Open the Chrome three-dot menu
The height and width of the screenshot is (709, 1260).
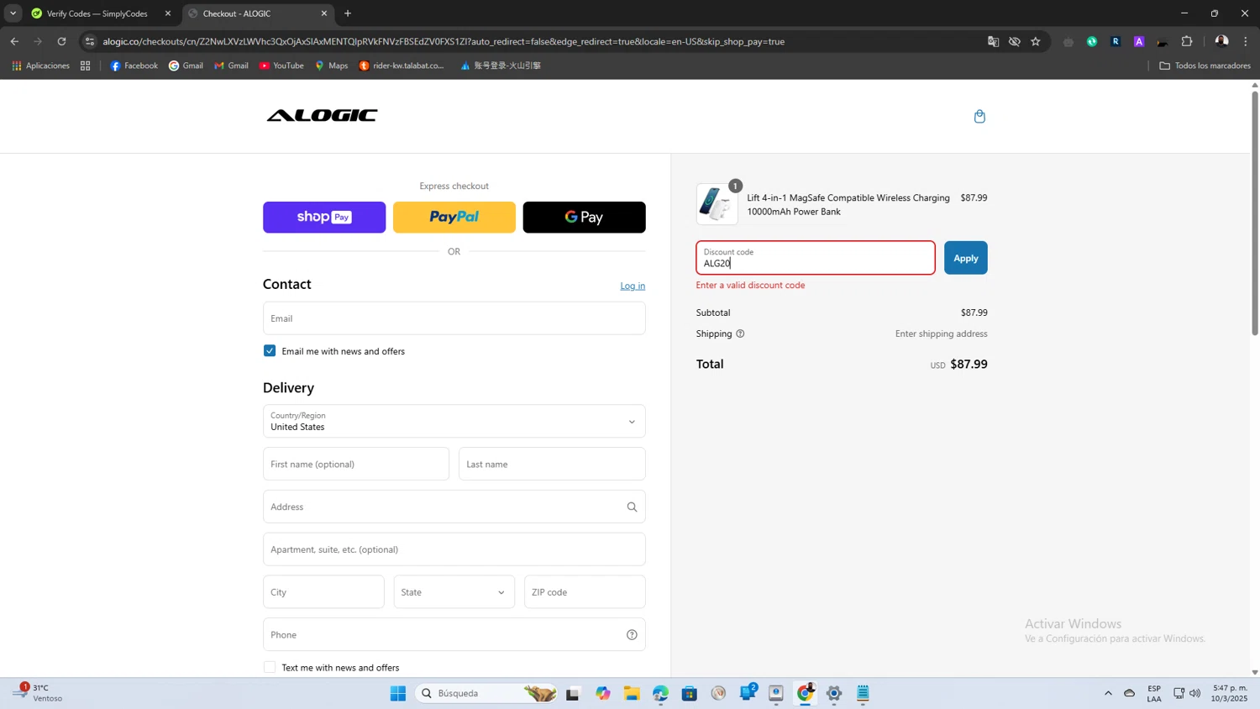tap(1246, 41)
